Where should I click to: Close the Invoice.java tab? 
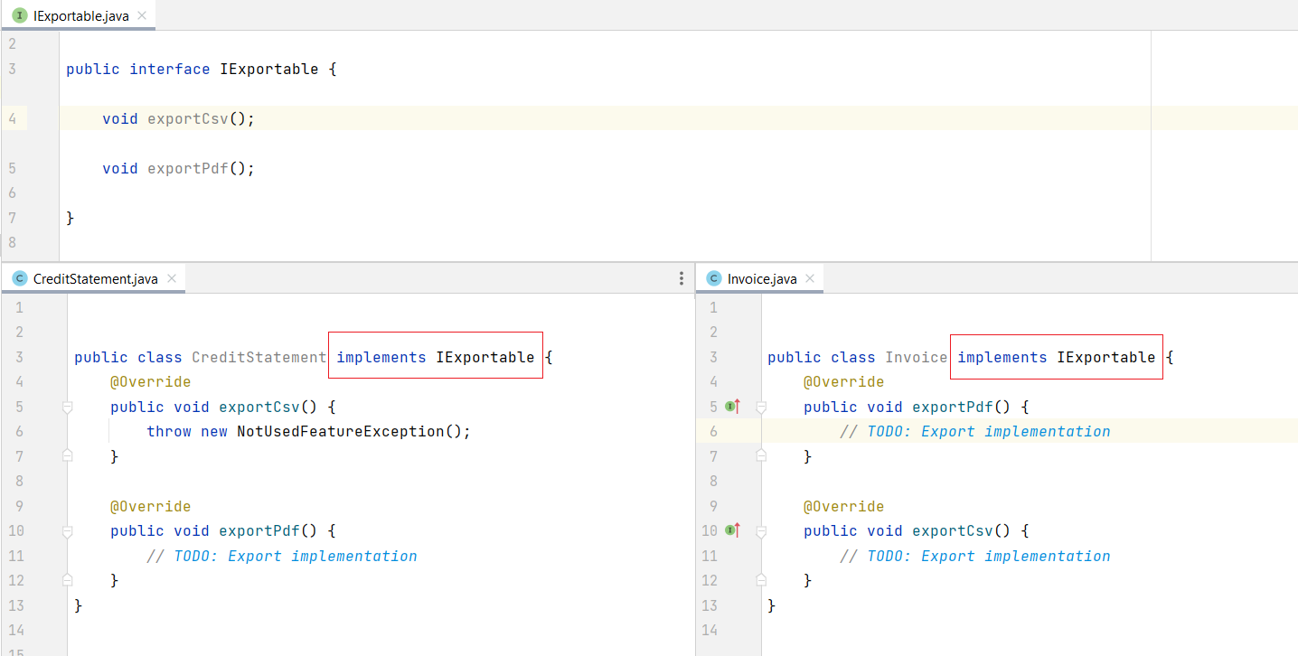point(810,278)
